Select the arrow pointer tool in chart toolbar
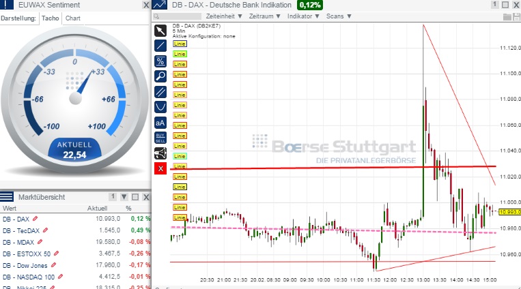The width and height of the screenshot is (521, 289). pos(160,31)
